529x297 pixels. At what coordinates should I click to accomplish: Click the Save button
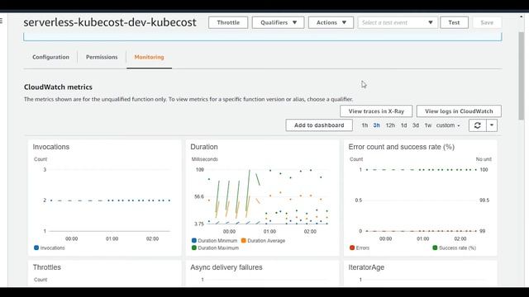coord(487,22)
